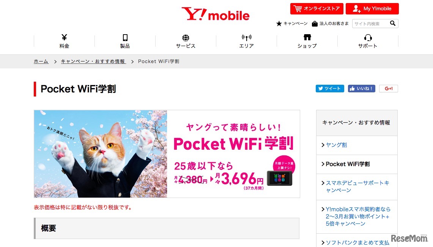Open the オンラインストア cart button
Screen dimensions: 433x247
point(317,9)
